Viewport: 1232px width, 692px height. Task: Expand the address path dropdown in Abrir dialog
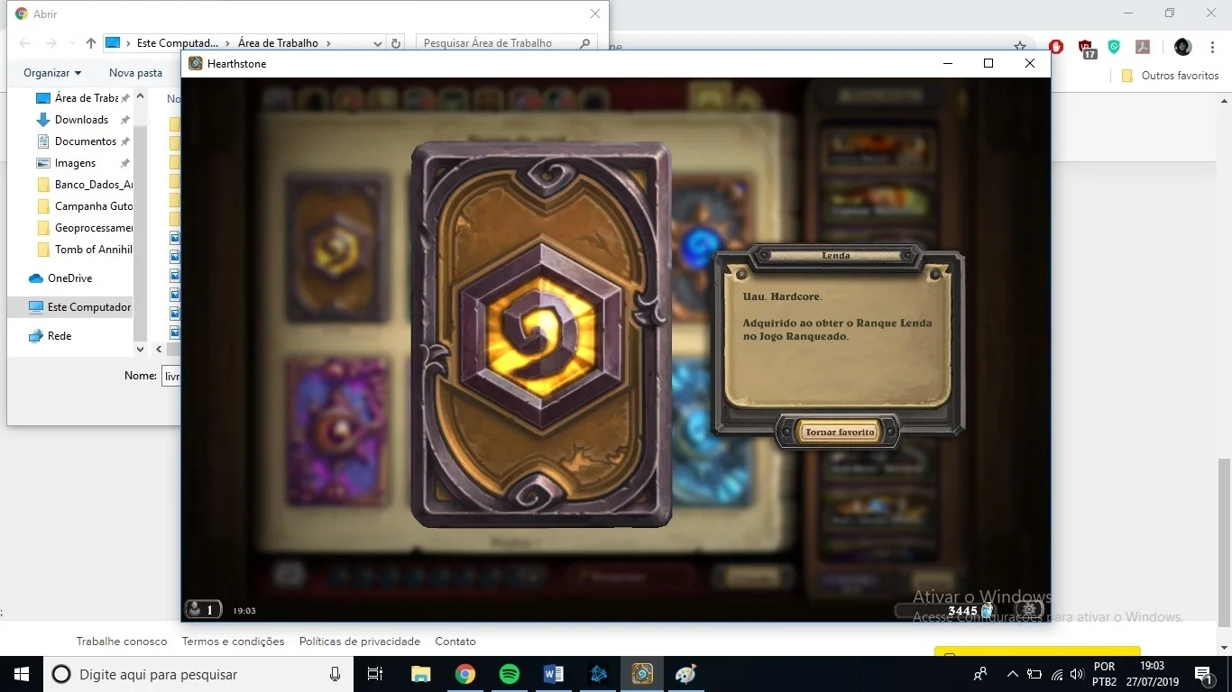coord(378,43)
